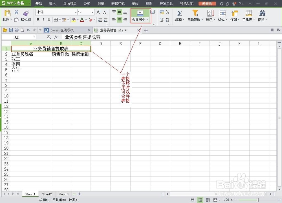Click the Print icon in quick toolbar
This screenshot has height=203, width=282.
pyautogui.click(x=17, y=30)
